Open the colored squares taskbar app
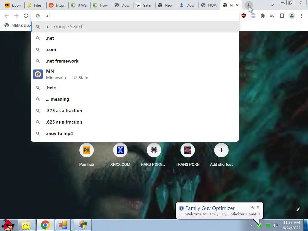Image resolution: width=308 pixels, height=231 pixels. [x=63, y=225]
